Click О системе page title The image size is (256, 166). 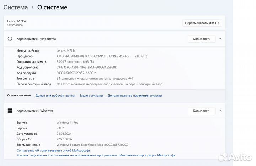pyautogui.click(x=52, y=7)
